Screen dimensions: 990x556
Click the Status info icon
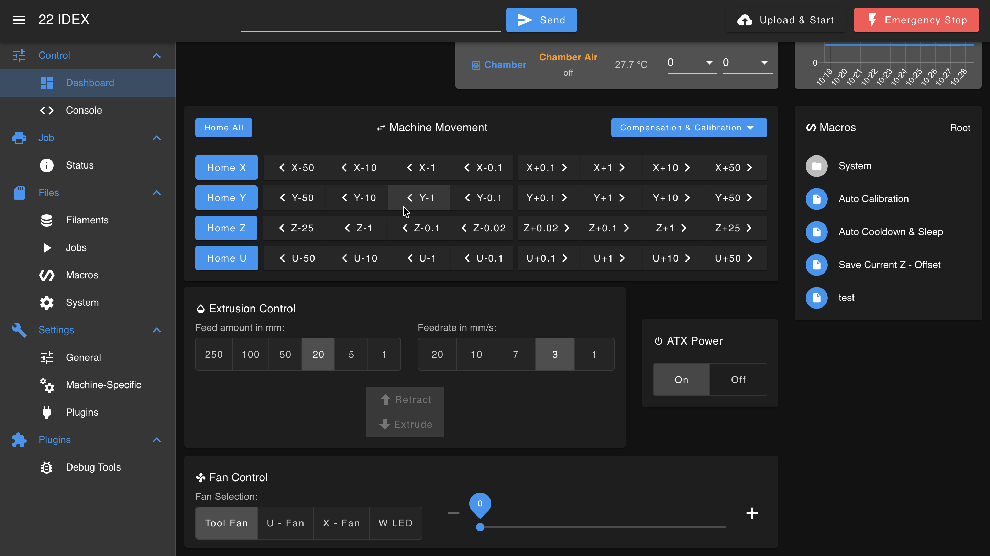[46, 165]
